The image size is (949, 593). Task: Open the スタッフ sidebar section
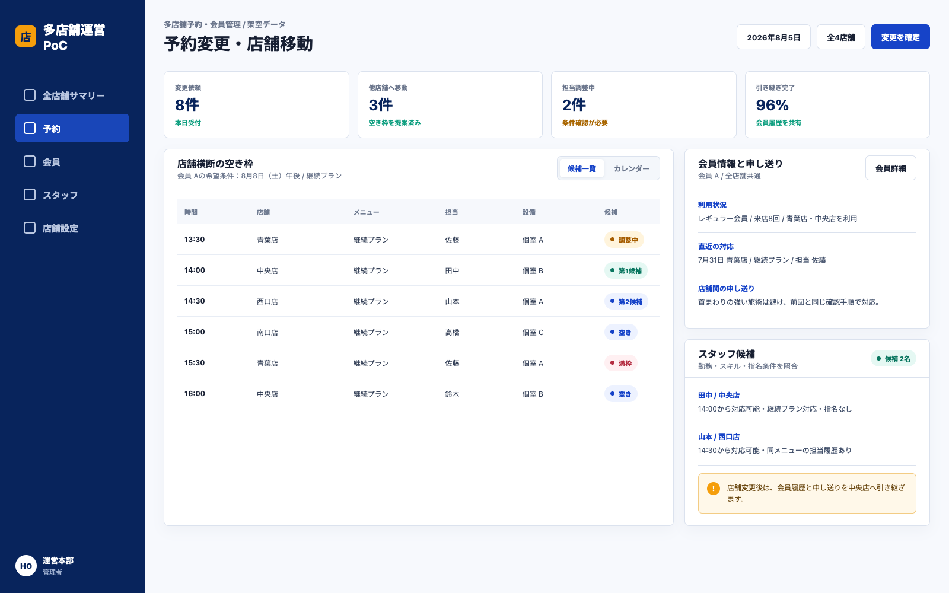pos(72,195)
